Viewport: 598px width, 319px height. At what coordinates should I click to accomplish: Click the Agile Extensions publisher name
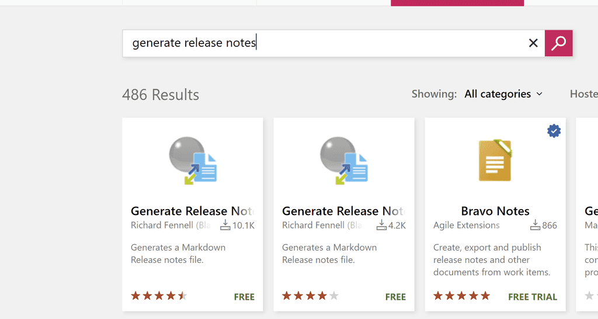[x=467, y=225]
